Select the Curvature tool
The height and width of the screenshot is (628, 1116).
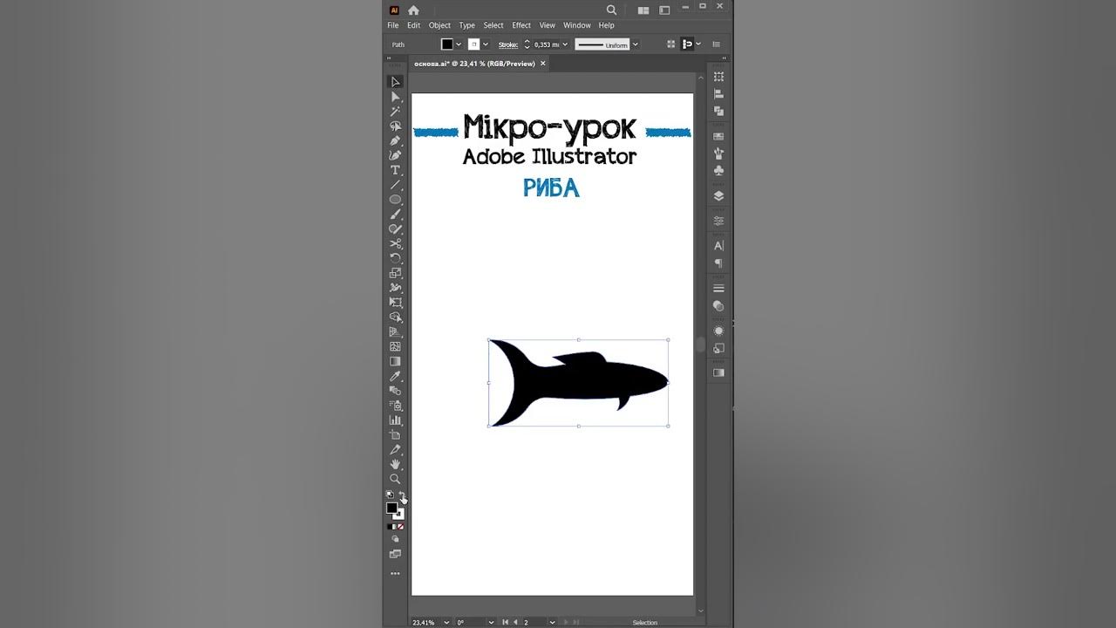pyautogui.click(x=395, y=155)
